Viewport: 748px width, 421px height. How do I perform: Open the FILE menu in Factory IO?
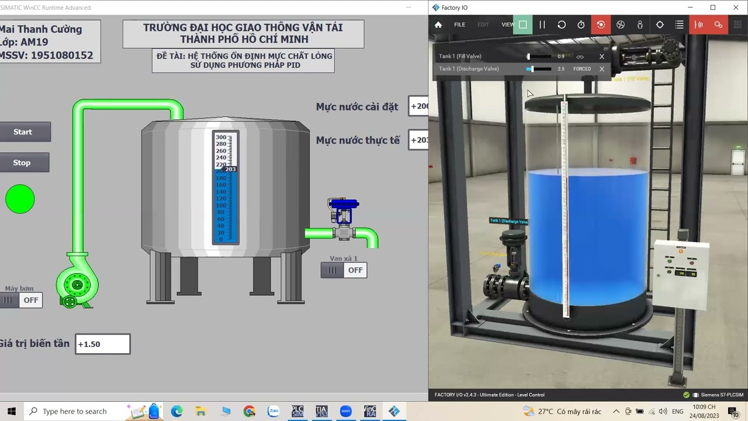coord(460,25)
